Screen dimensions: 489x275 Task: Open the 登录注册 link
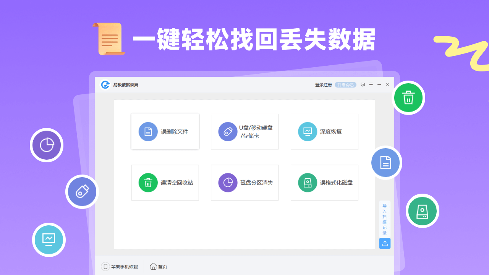click(323, 85)
